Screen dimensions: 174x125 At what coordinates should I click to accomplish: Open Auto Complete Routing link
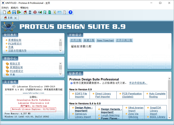coord(157,95)
